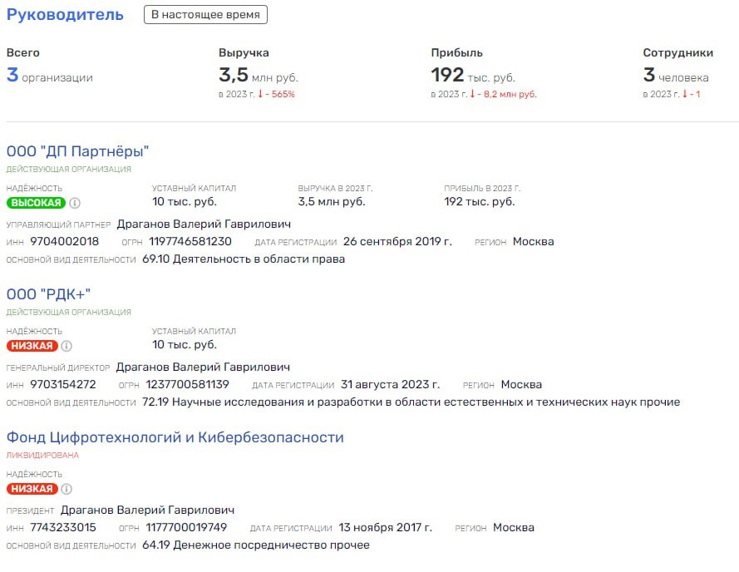Click employees count '3 человека'

click(x=676, y=76)
